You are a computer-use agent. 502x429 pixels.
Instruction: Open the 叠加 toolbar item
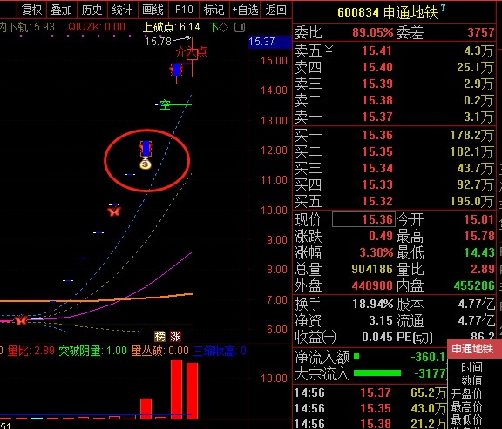[x=62, y=10]
